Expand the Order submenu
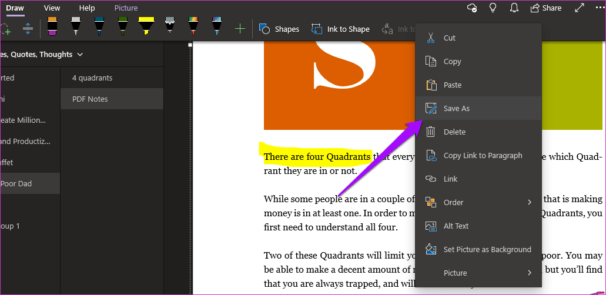Image resolution: width=606 pixels, height=295 pixels. [478, 202]
